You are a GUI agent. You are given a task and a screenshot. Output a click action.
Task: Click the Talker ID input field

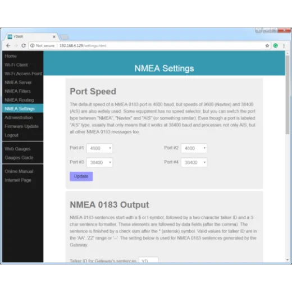pos(148,260)
